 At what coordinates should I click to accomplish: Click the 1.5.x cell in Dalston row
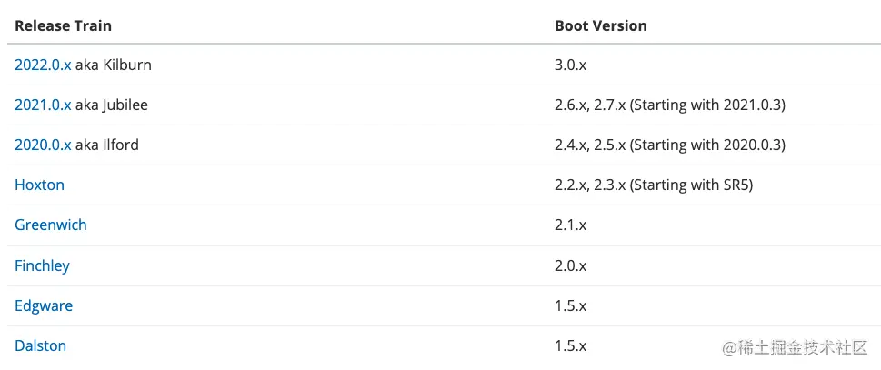[571, 345]
